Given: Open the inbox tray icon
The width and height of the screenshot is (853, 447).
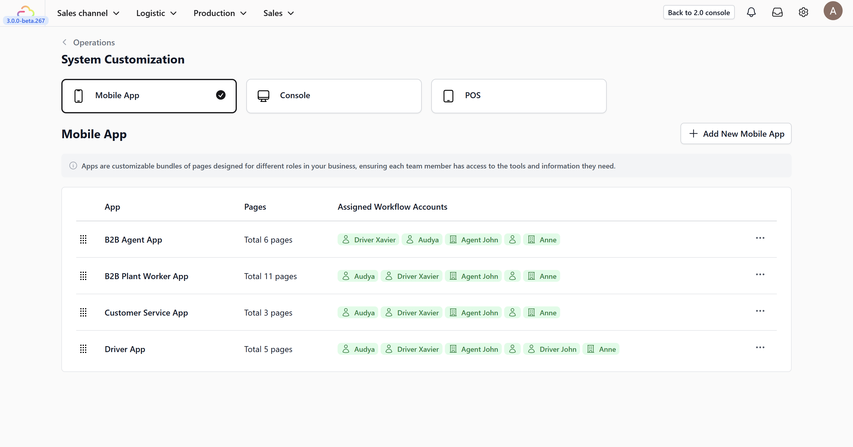Looking at the screenshot, I should pos(777,12).
